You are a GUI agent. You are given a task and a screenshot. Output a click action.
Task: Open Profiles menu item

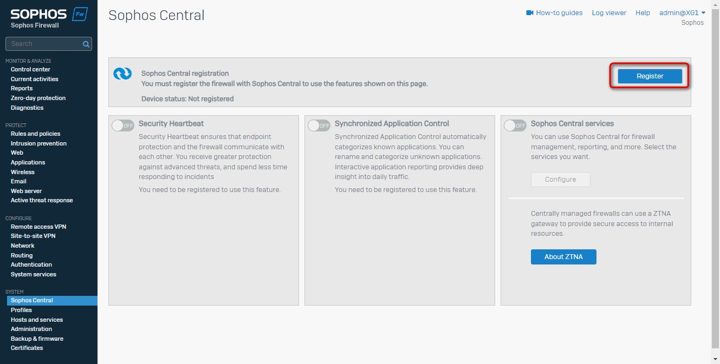point(21,310)
